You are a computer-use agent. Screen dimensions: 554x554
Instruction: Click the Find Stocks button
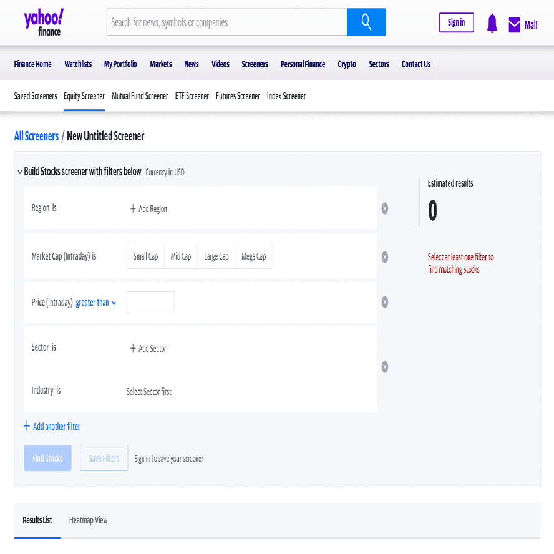[47, 458]
